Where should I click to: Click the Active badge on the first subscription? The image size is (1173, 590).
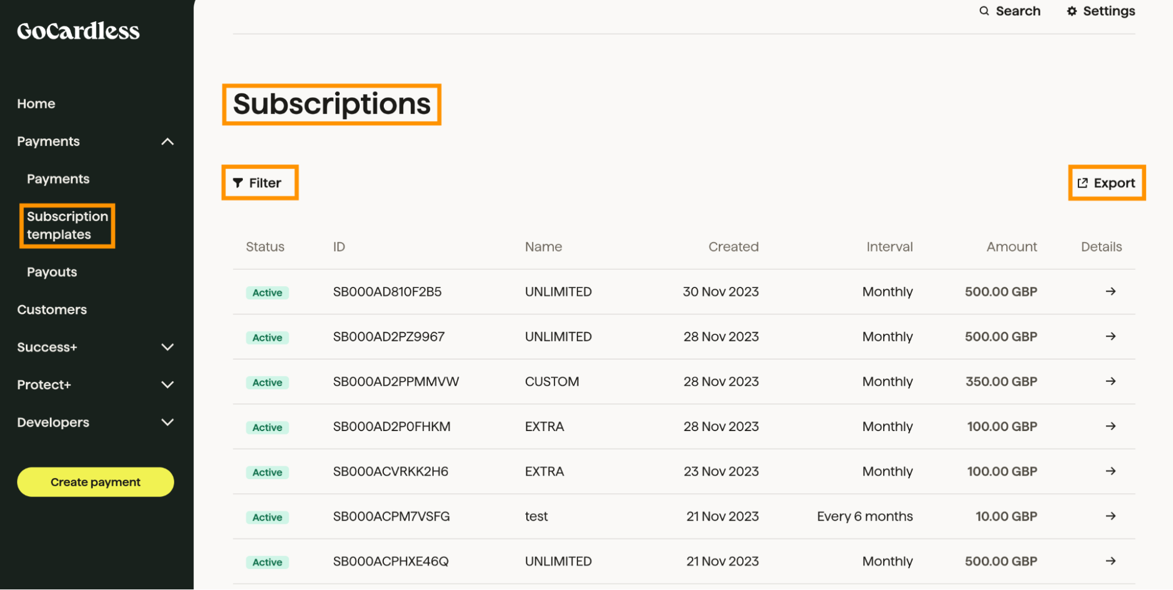267,292
